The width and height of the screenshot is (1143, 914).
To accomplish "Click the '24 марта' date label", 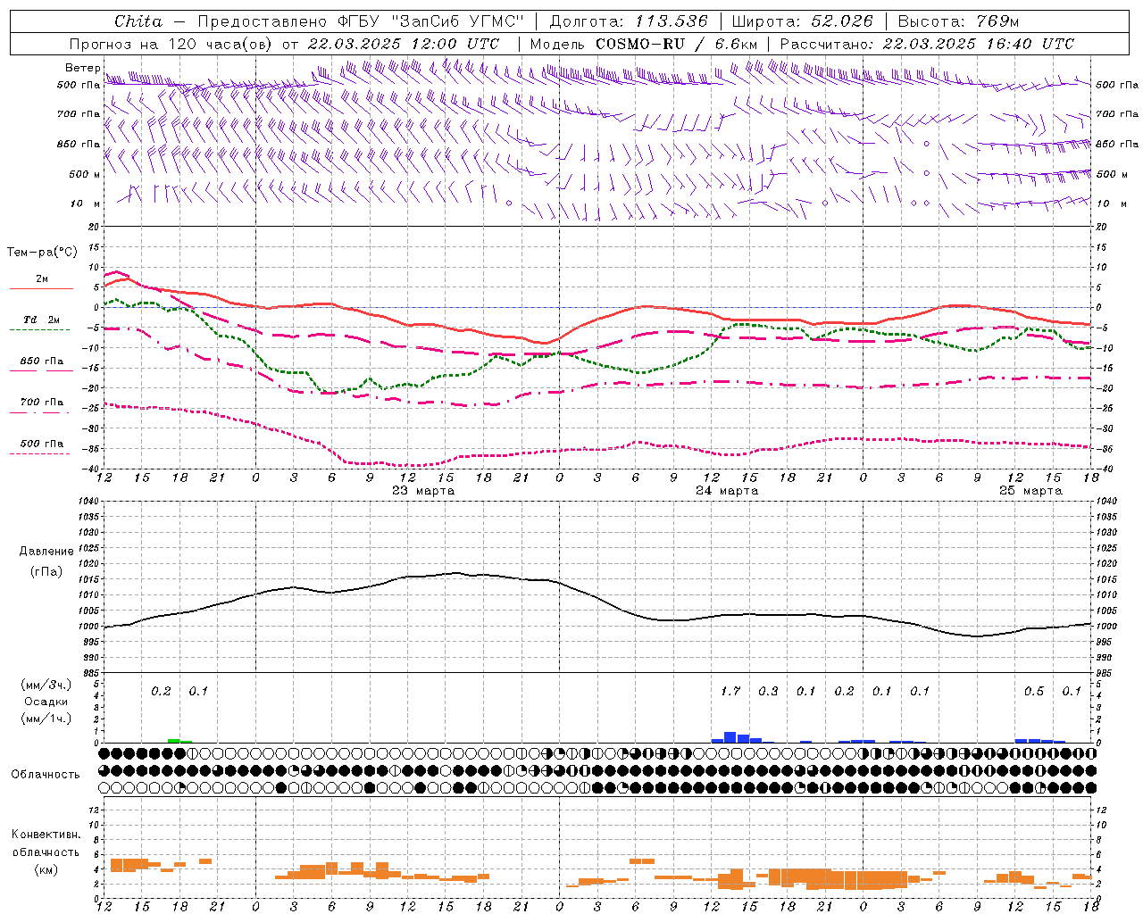I will click(x=727, y=491).
